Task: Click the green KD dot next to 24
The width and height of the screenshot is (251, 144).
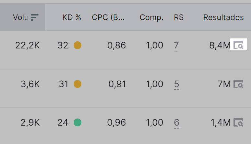Action: [78, 122]
